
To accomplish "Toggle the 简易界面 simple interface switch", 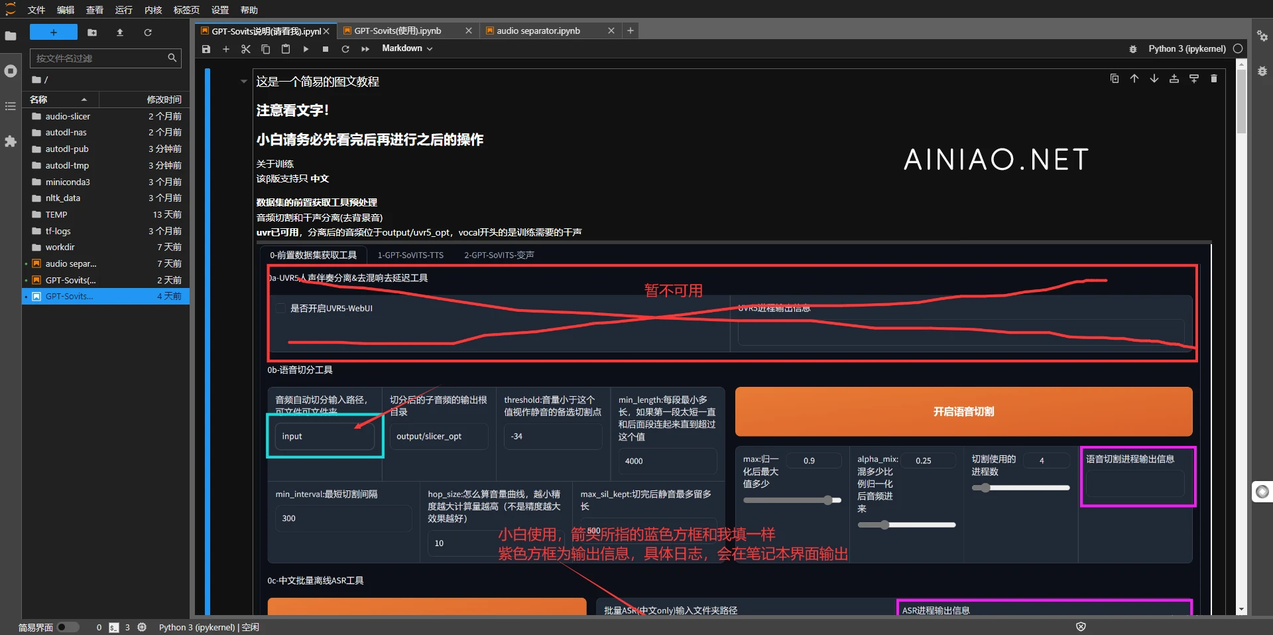I will pyautogui.click(x=67, y=627).
